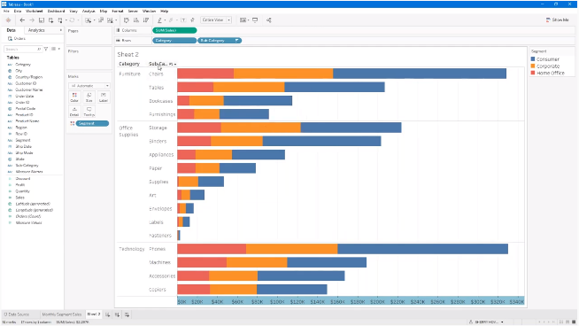This screenshot has height=326, width=579.
Task: Click the Sort ascending toolbar icon
Action: click(x=136, y=20)
